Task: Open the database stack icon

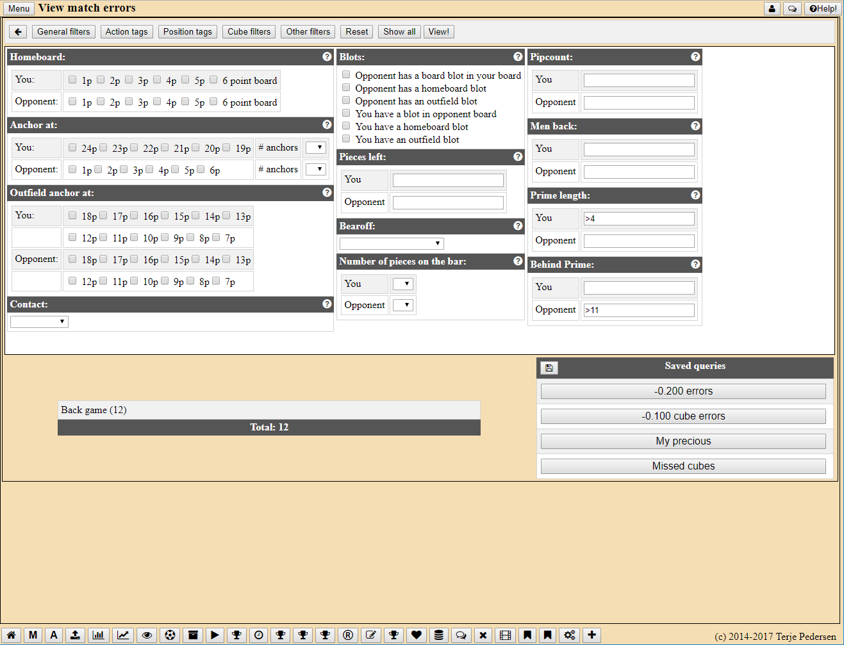Action: pyautogui.click(x=438, y=635)
